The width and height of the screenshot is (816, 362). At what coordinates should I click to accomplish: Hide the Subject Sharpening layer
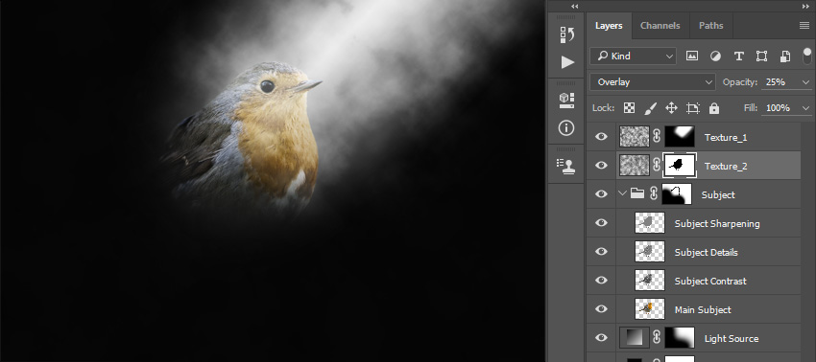(601, 223)
